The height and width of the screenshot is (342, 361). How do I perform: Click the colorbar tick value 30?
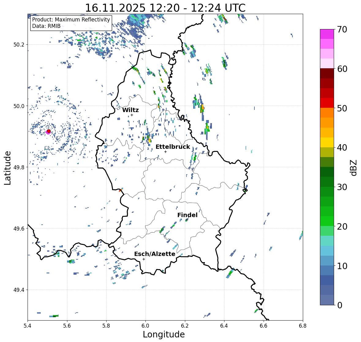point(342,187)
